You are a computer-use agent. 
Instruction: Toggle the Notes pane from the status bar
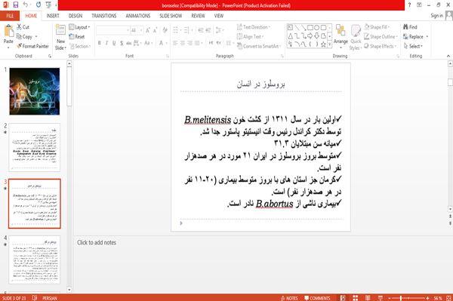[x=289, y=298]
